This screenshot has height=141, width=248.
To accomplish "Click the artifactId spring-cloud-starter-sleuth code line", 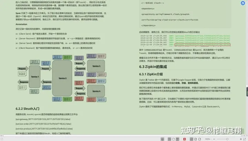I will [x=170, y=20].
